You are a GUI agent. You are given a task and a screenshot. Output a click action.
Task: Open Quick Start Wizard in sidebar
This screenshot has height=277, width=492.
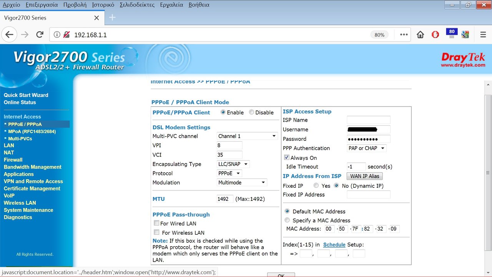tap(26, 95)
